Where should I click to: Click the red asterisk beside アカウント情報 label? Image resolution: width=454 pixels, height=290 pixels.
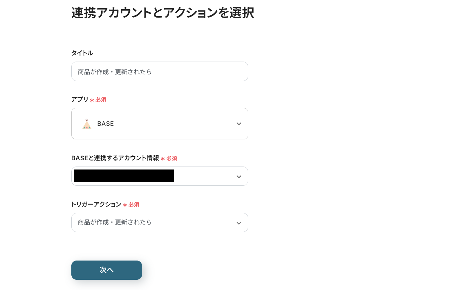point(163,159)
